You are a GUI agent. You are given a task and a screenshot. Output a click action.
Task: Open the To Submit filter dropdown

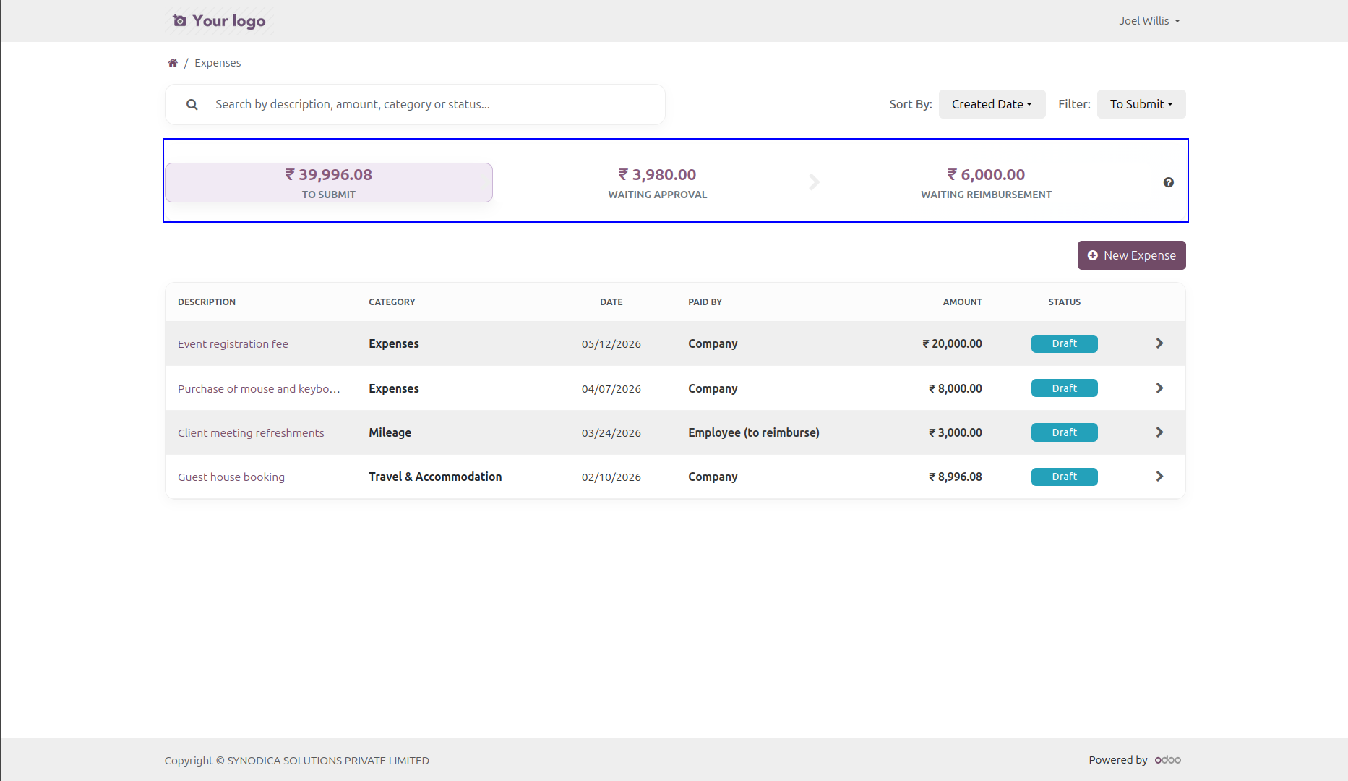click(x=1141, y=104)
